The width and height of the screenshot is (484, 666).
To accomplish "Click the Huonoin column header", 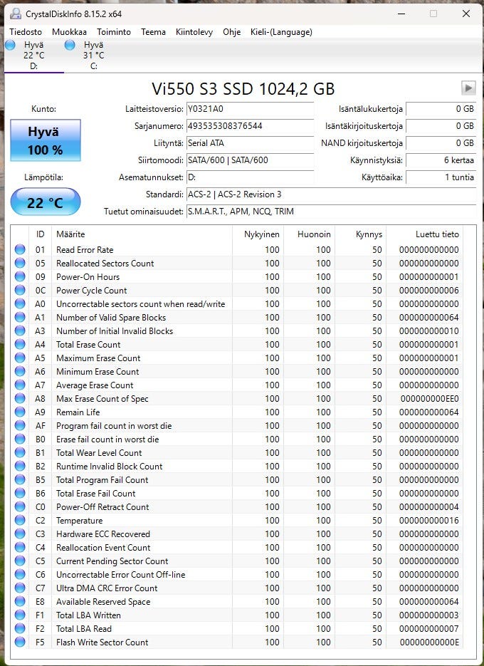I will click(x=309, y=234).
